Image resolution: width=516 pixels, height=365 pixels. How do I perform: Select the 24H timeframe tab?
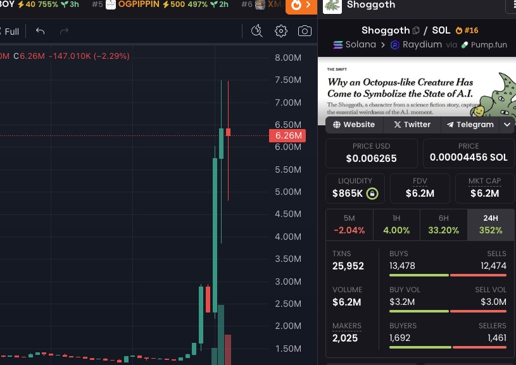pos(491,225)
